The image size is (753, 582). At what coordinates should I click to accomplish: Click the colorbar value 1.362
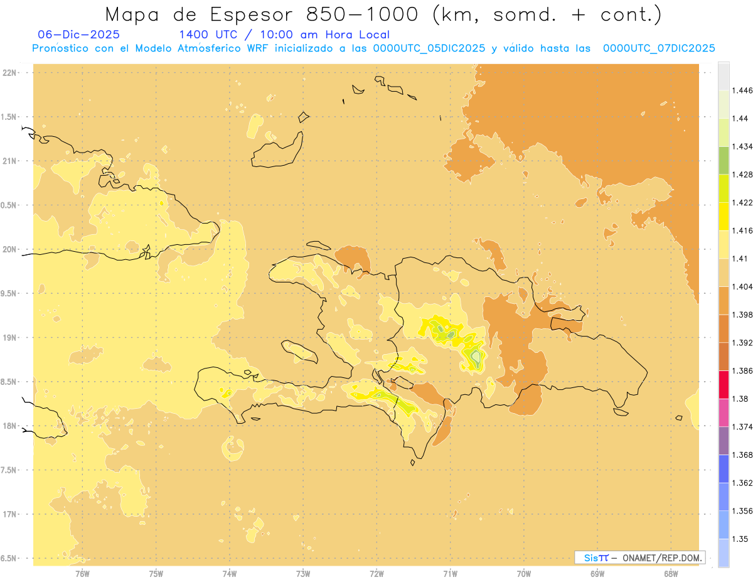coord(742,483)
